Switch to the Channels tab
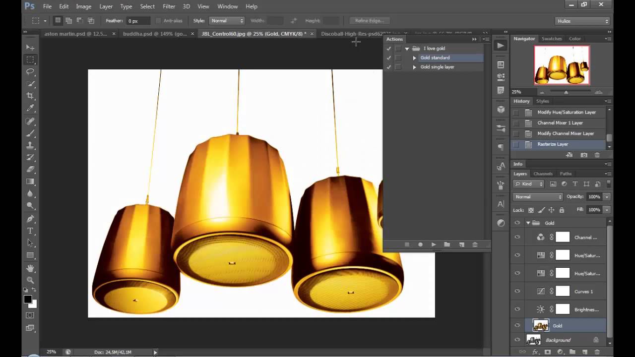The width and height of the screenshot is (635, 357). [543, 174]
